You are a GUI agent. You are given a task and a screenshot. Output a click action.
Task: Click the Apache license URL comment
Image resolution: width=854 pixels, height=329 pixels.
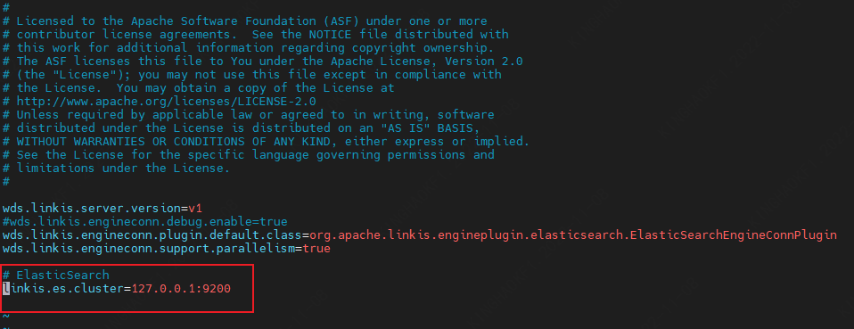[159, 102]
